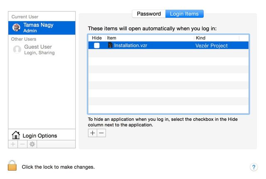Select the Tamas Nagy Admin account

tap(42, 27)
